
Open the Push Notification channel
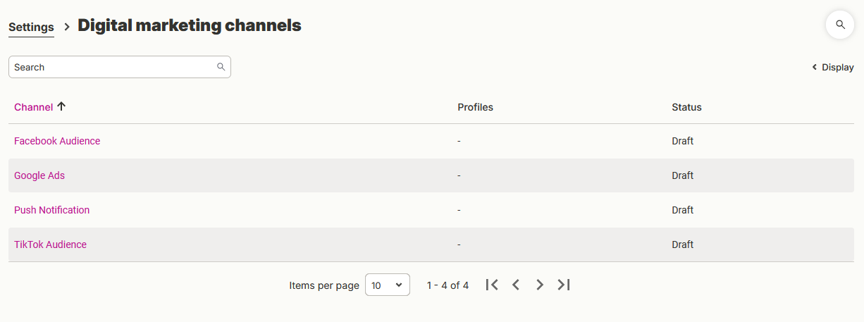[52, 210]
